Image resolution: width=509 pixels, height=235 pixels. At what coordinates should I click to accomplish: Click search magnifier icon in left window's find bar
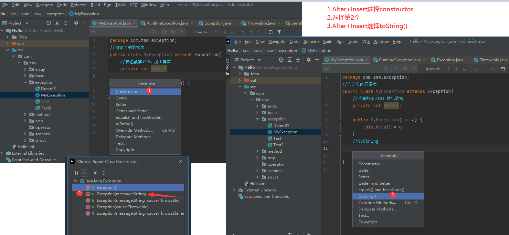click(94, 32)
